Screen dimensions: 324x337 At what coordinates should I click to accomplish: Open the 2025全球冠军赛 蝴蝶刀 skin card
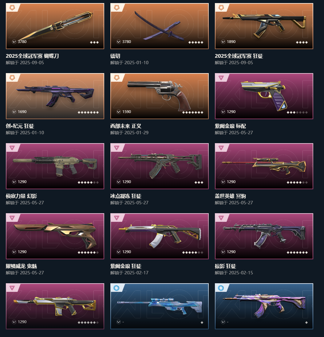point(55,26)
